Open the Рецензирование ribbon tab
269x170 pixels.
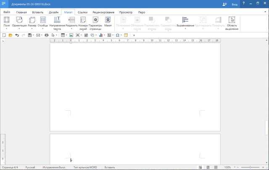coord(103,13)
